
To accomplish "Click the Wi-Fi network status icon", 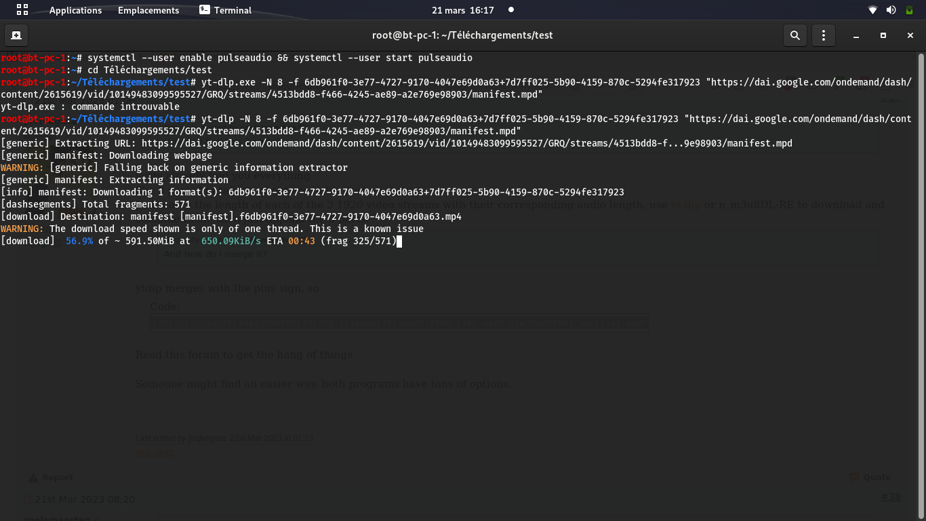I will [x=872, y=10].
